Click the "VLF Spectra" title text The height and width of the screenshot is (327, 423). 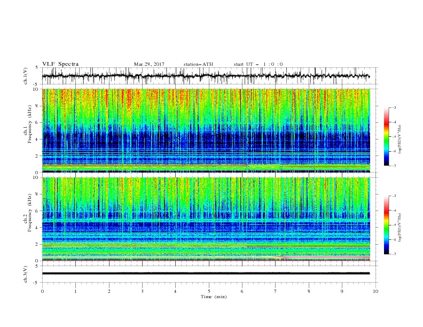(60, 64)
